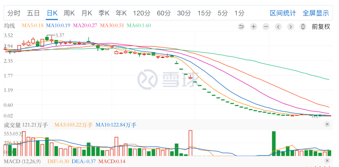The width and height of the screenshot is (339, 167).
Task: Show the 年K yearly chart tab
Action: 121,13
